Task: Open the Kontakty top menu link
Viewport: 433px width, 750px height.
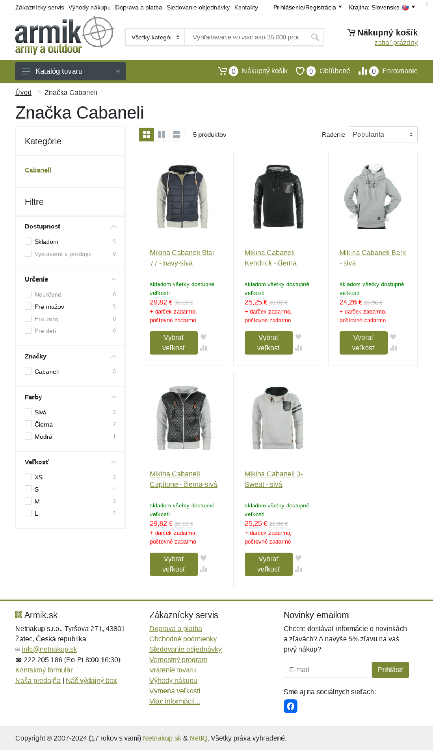Action: [246, 8]
